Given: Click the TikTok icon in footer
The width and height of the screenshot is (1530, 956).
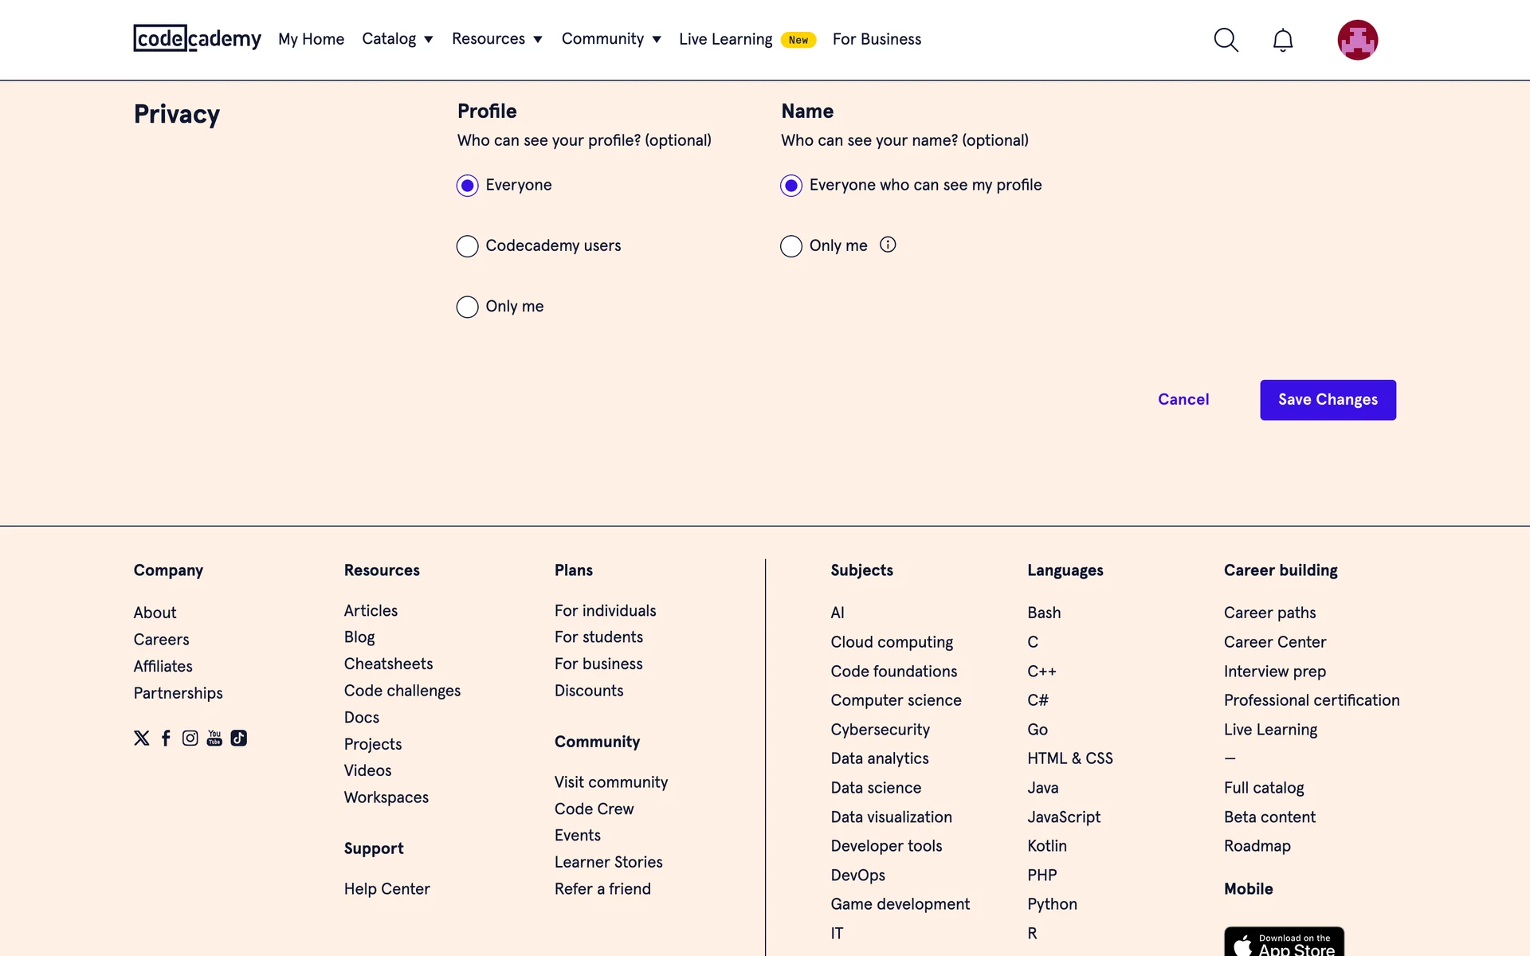Looking at the screenshot, I should click(x=239, y=739).
